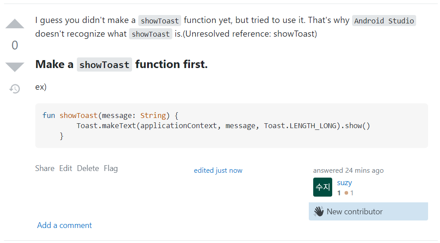Add a comment below the answer
The image size is (440, 243).
coord(64,225)
